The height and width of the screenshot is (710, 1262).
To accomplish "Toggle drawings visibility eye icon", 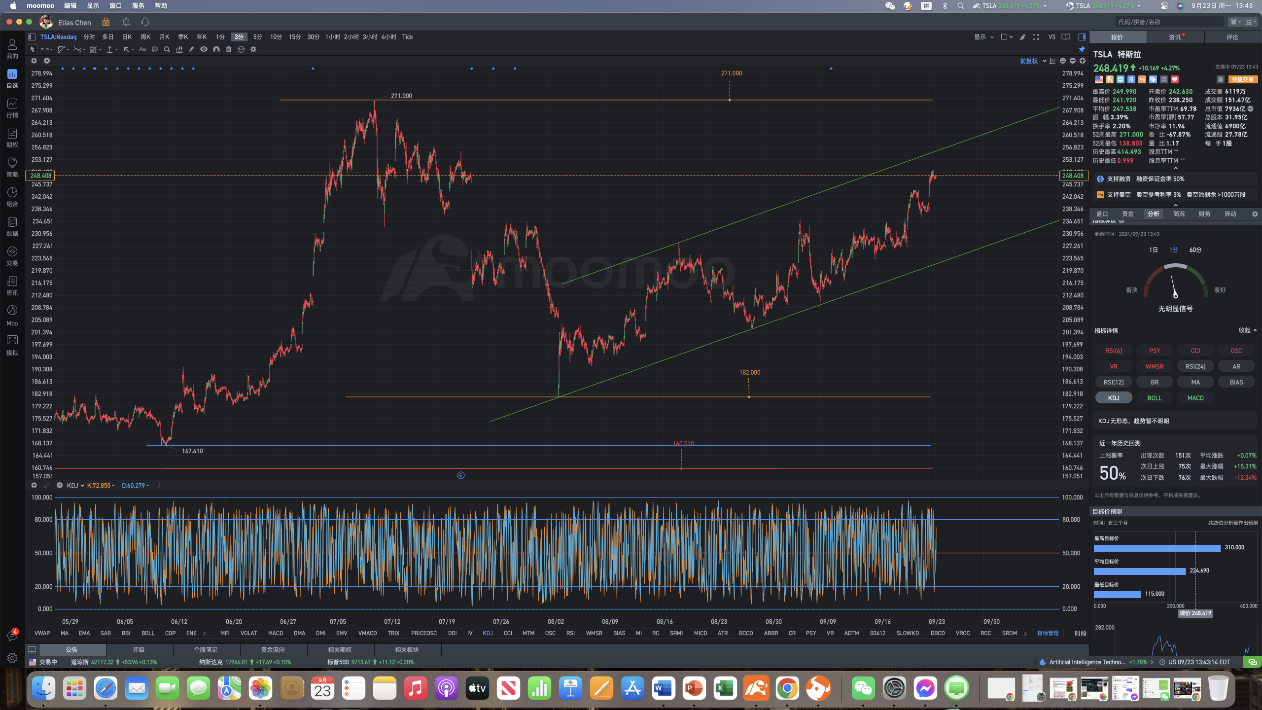I will tap(204, 49).
